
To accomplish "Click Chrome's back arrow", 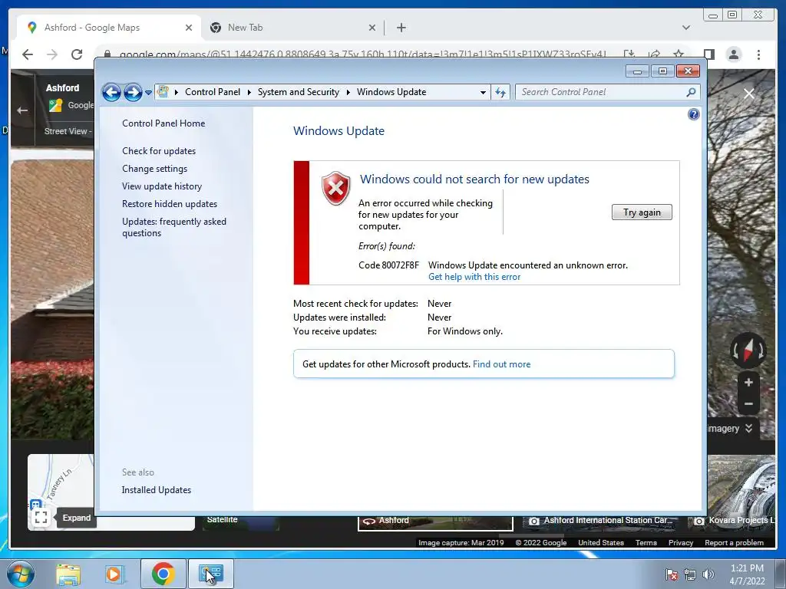I will coord(28,54).
